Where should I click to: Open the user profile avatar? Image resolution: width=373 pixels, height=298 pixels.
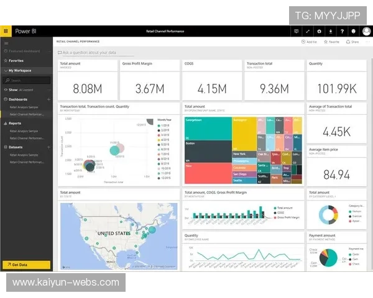pyautogui.click(x=366, y=31)
